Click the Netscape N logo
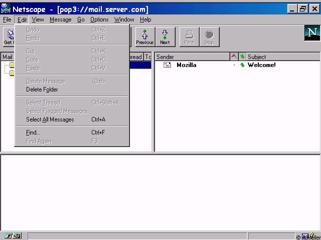321x240 pixels. tap(312, 32)
